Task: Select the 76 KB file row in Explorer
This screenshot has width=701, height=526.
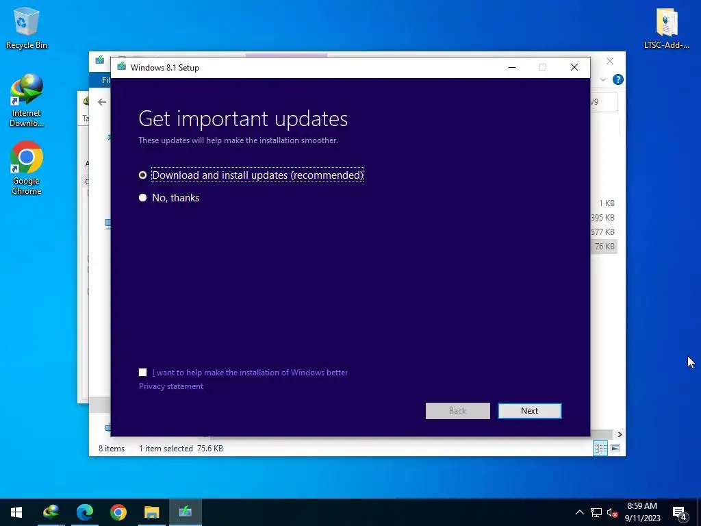Action: 604,247
